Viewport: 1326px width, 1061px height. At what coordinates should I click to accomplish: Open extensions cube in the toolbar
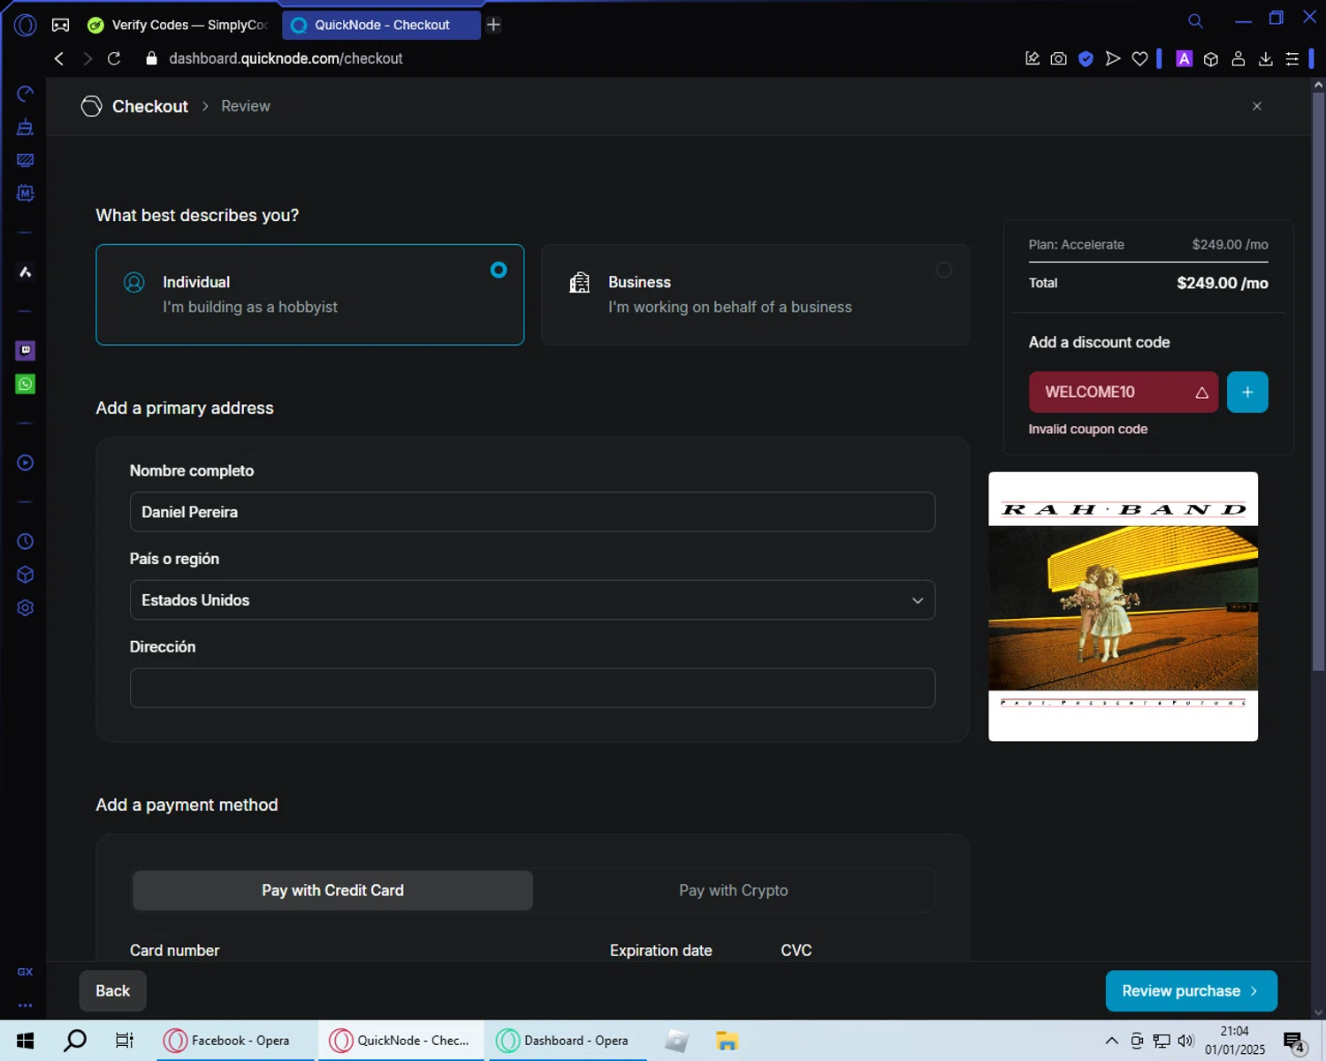click(x=1211, y=58)
